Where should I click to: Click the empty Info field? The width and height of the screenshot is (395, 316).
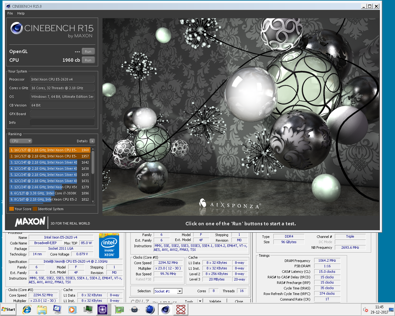coord(62,123)
